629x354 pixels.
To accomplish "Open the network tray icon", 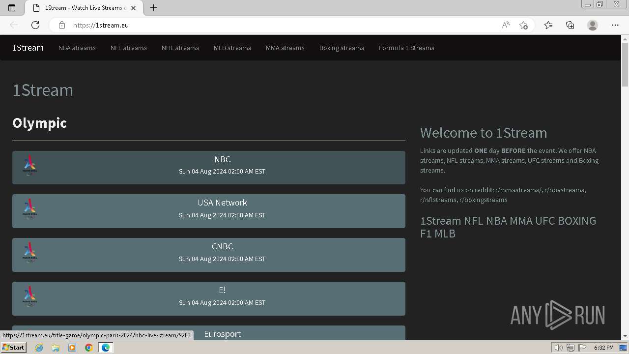I will [571, 348].
